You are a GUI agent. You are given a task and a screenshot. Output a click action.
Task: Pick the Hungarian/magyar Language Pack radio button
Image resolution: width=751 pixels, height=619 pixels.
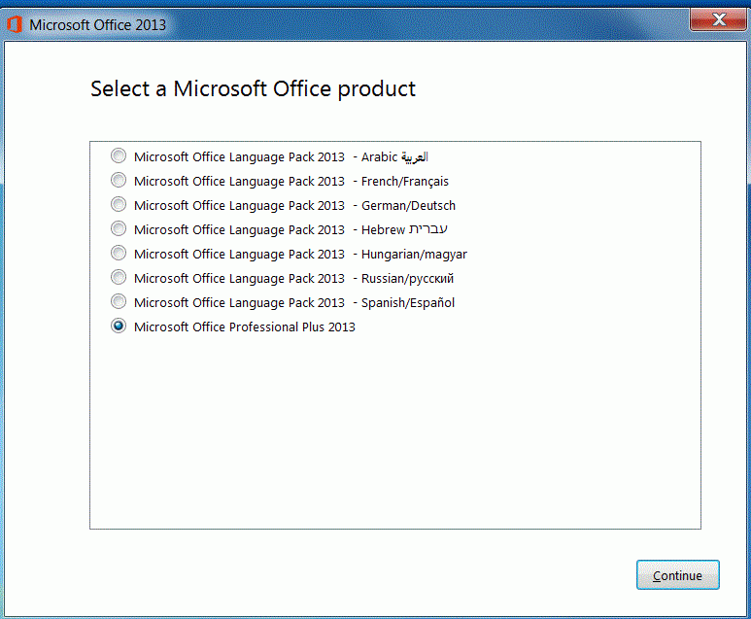tap(119, 253)
